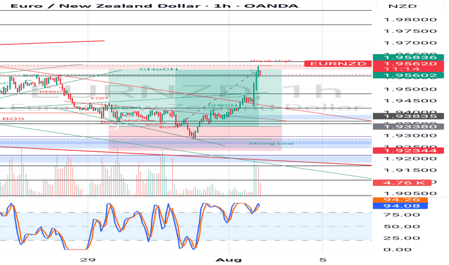Select the red EURNZD symbol price label
The image size is (449, 265).
[x=338, y=64]
